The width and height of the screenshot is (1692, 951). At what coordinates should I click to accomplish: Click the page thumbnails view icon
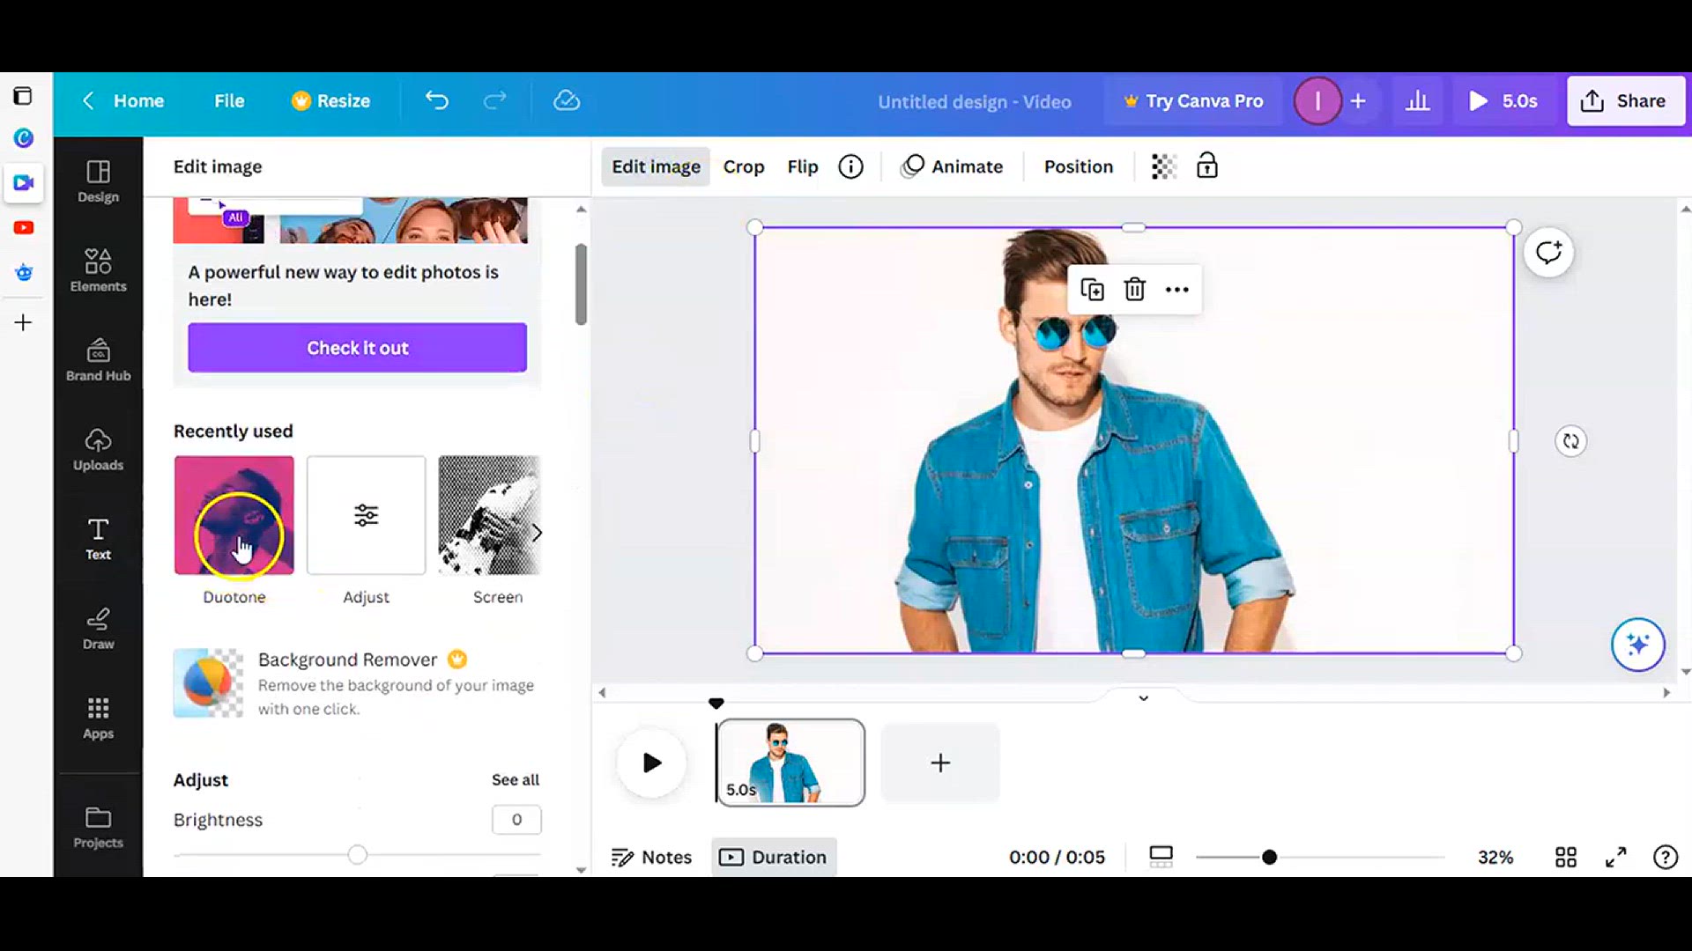1161,857
